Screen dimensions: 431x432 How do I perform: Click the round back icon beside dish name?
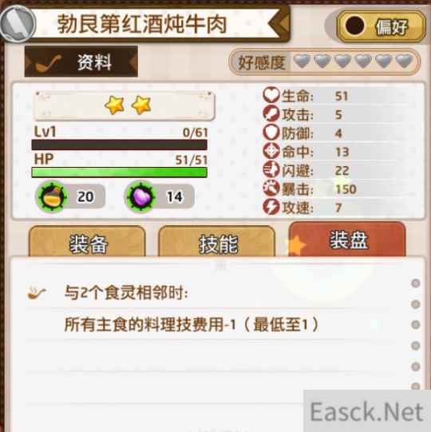pos(18,24)
